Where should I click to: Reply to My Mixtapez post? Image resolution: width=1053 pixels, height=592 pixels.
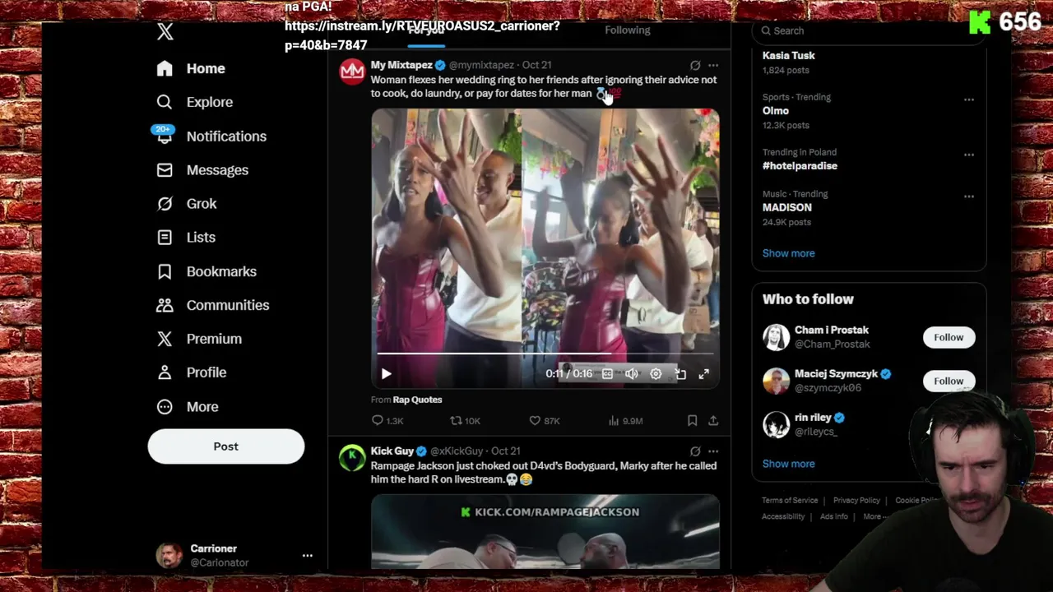[x=387, y=421]
